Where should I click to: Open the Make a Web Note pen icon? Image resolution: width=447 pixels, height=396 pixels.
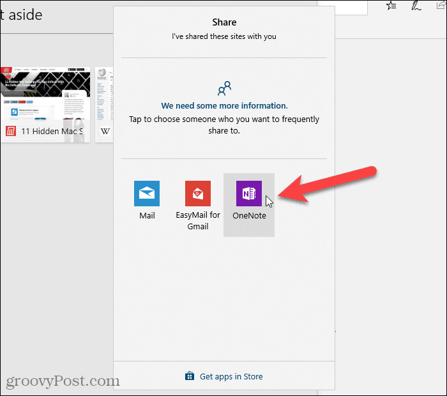[416, 5]
